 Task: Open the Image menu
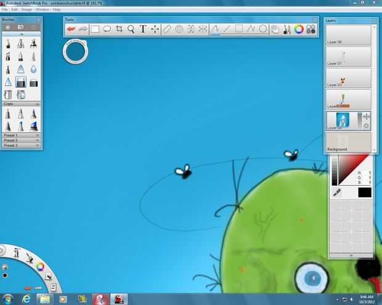coord(26,9)
